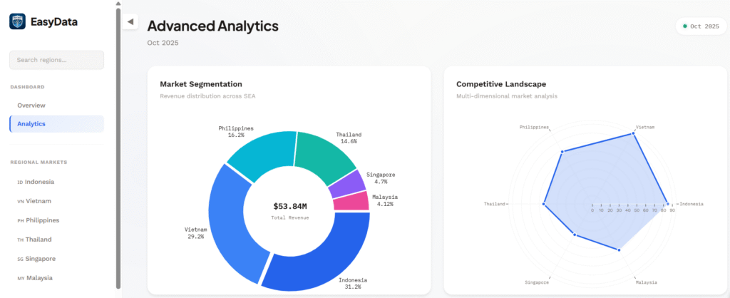Click the Oct 2025 date badge
This screenshot has height=298, width=730.
pyautogui.click(x=701, y=26)
